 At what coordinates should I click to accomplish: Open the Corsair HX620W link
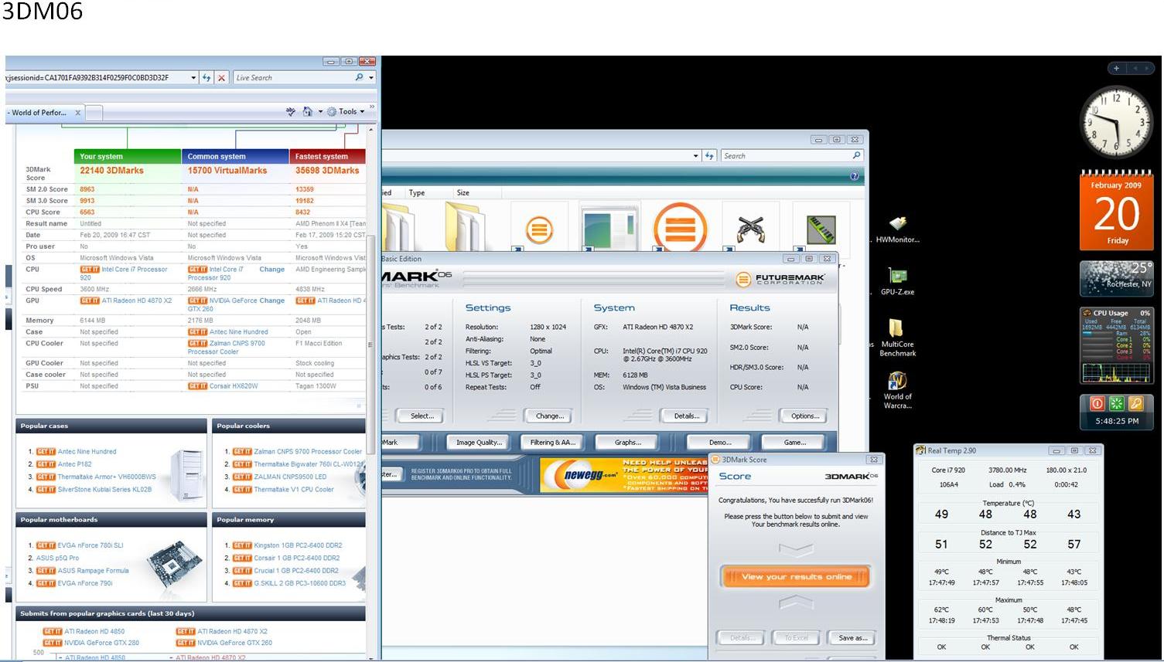click(234, 385)
